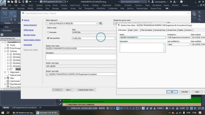Image resolution: width=205 pixels, height=115 pixels.
Task: Click the Open file icon
Action: click(x=12, y=2)
